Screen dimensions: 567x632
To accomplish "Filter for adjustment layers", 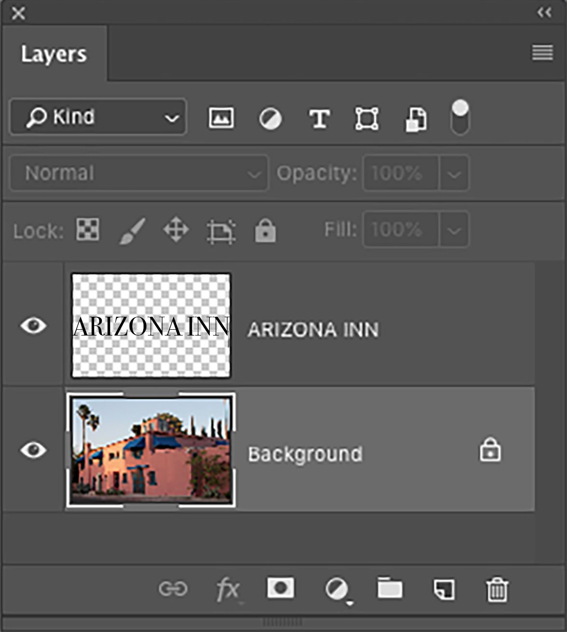I will (x=270, y=117).
